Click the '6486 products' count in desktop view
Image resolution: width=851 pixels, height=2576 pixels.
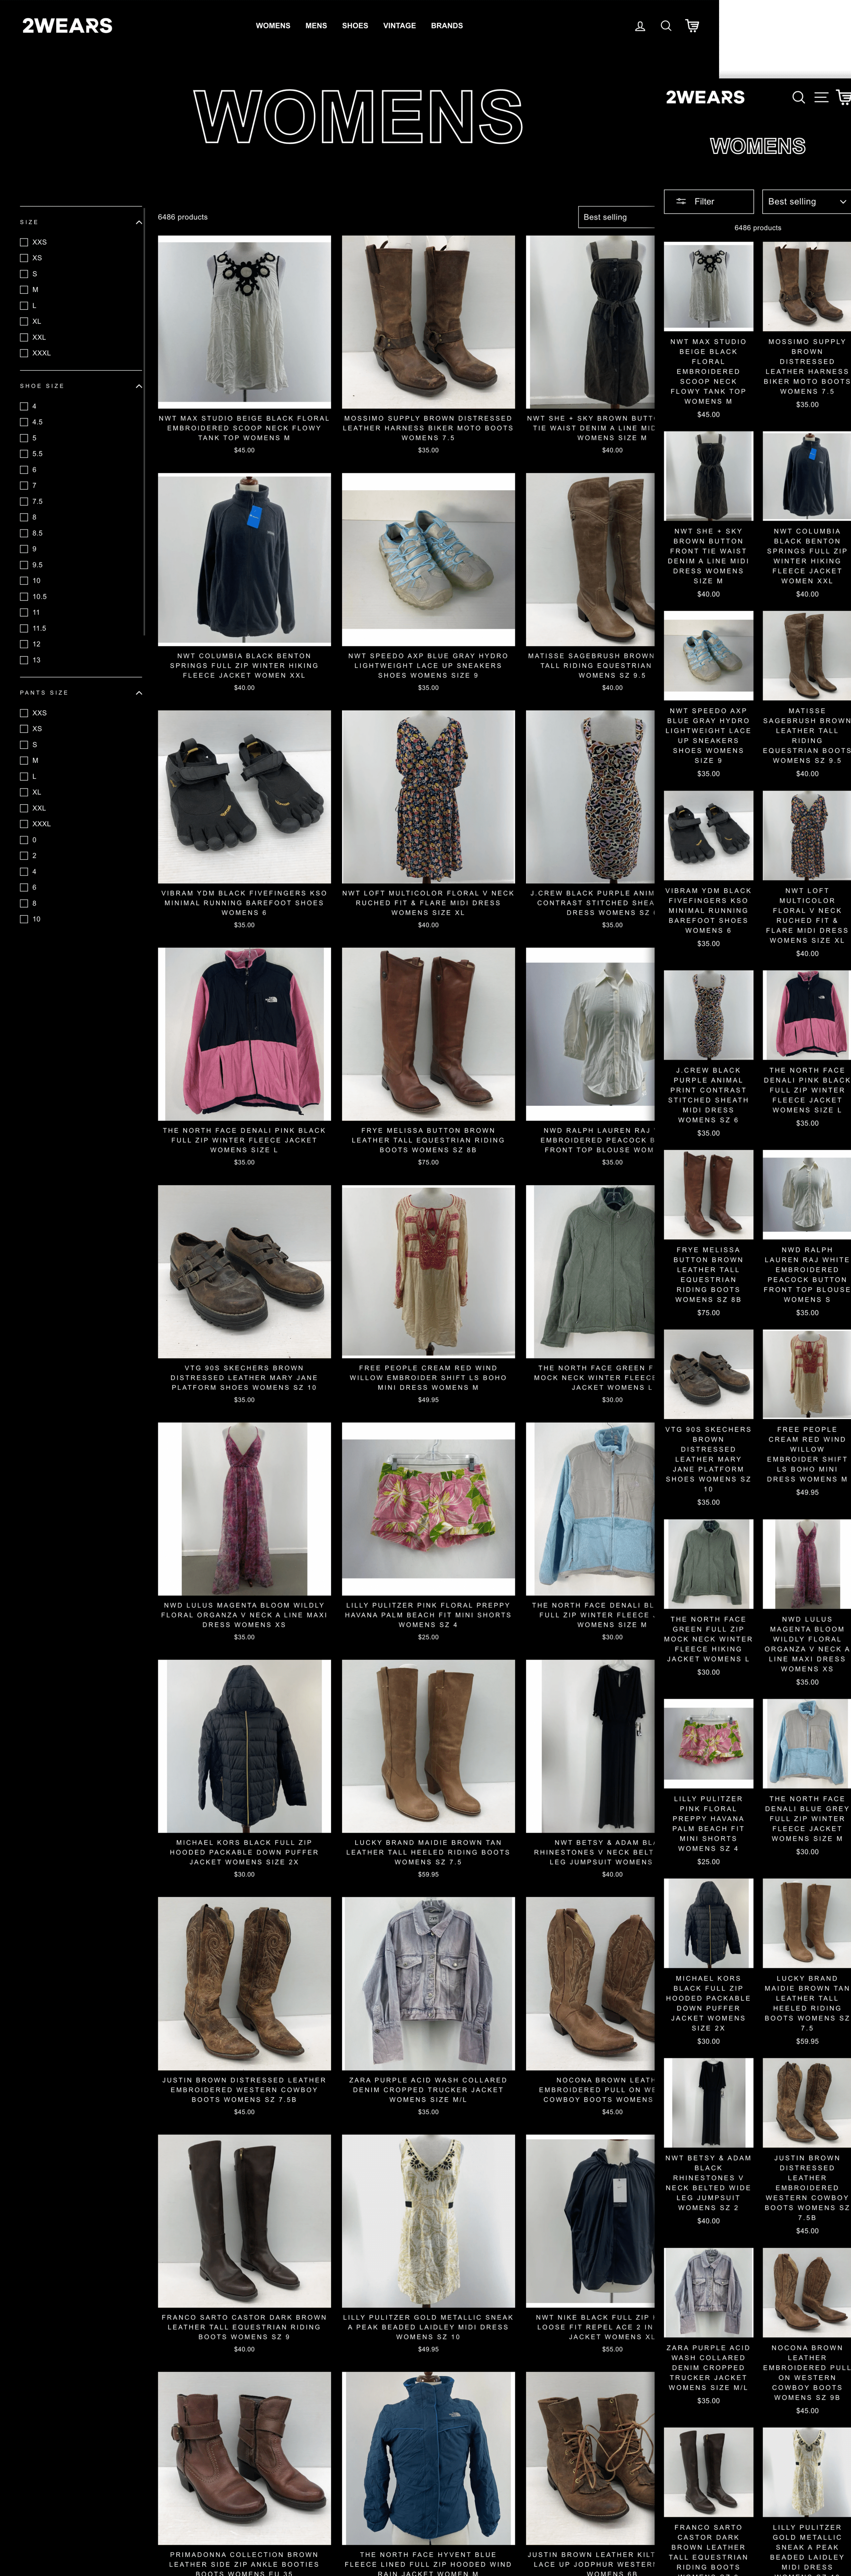183,217
